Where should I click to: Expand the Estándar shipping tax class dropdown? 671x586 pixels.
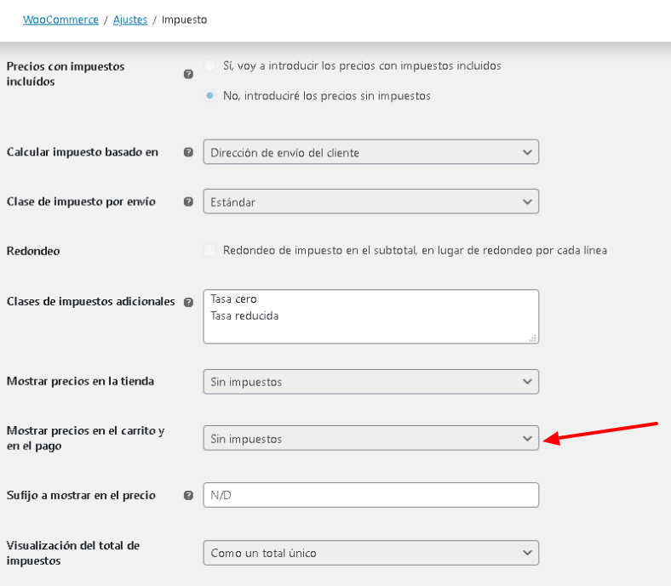pyautogui.click(x=371, y=202)
